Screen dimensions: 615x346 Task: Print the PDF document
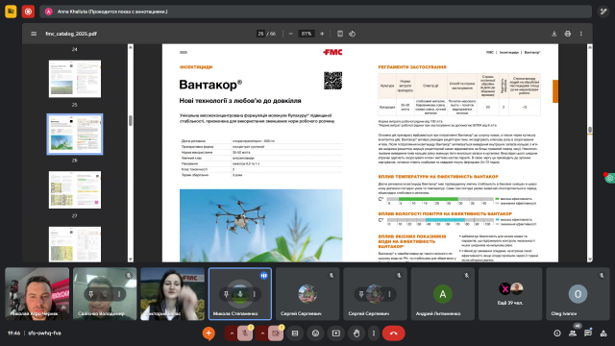point(568,34)
